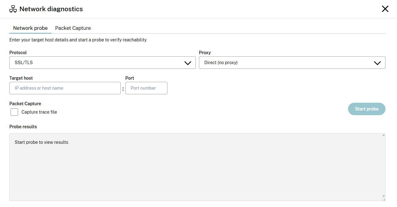Focus the Target host input field
The image size is (397, 207).
[x=65, y=88]
